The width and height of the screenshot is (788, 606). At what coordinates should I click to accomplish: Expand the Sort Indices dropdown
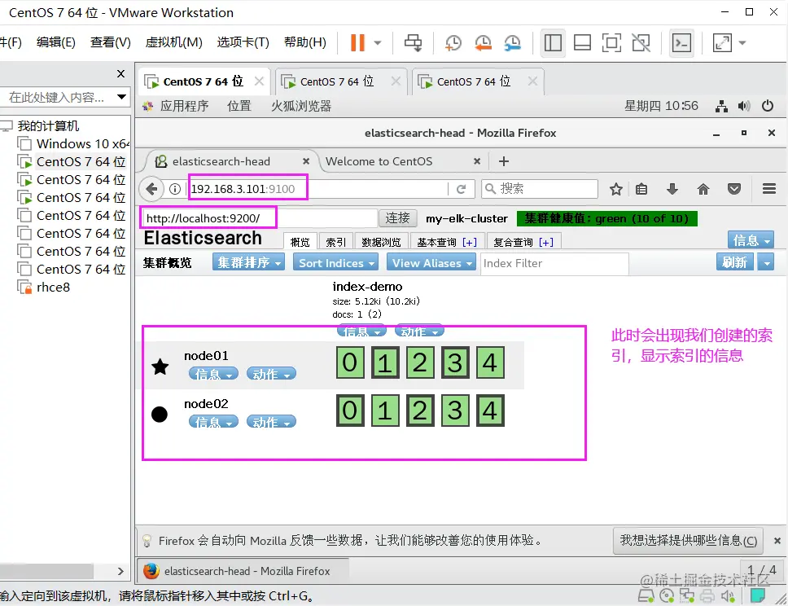point(336,262)
